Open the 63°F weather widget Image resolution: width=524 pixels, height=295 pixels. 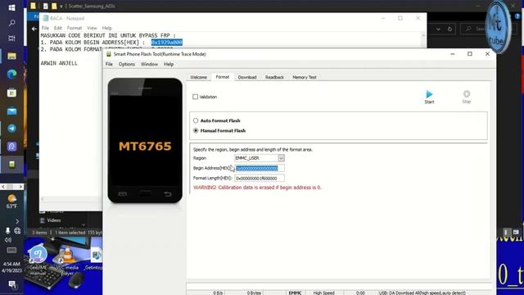point(11,202)
